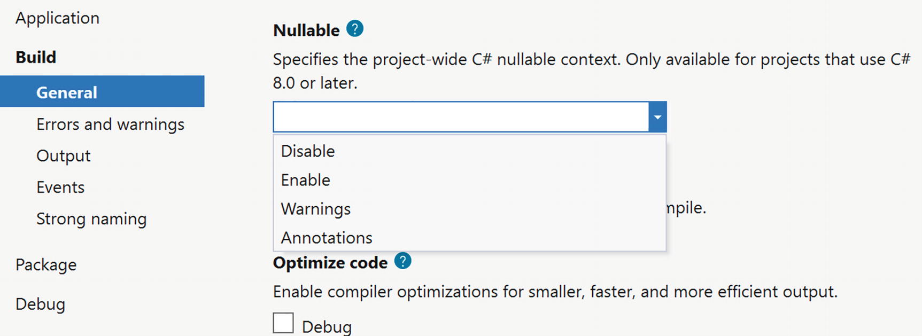Open the Nullable help icon
Image resolution: width=922 pixels, height=336 pixels.
(354, 30)
